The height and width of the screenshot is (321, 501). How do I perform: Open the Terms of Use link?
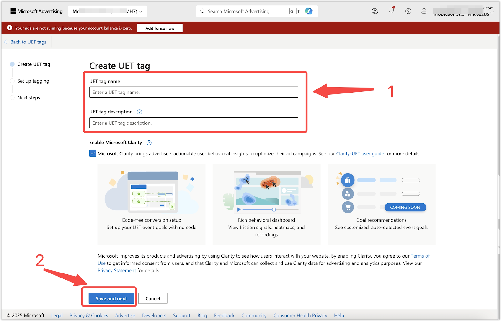[420, 256]
